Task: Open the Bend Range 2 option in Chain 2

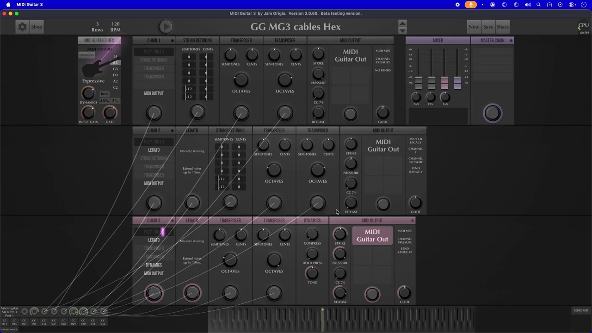Action: pos(415,170)
